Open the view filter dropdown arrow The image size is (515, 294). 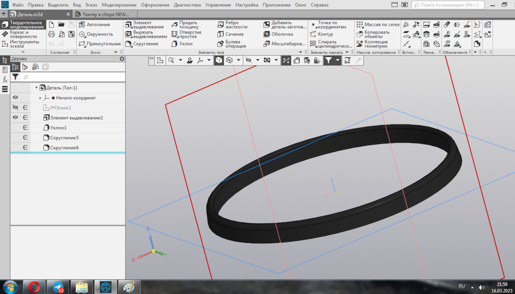pyautogui.click(x=338, y=60)
